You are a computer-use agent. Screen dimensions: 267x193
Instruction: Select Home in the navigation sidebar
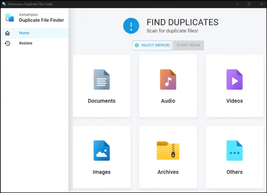[x=24, y=33]
